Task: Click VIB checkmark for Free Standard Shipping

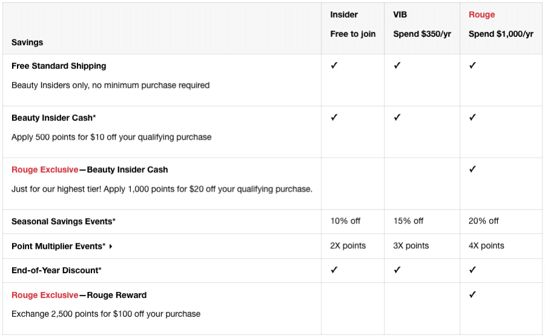Action: (397, 66)
